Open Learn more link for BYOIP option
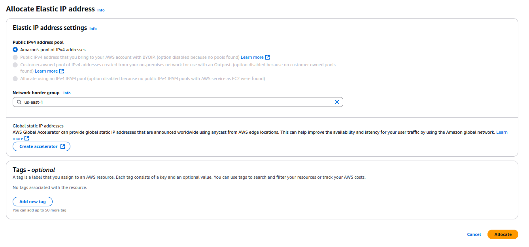529x247 pixels. tap(252, 57)
